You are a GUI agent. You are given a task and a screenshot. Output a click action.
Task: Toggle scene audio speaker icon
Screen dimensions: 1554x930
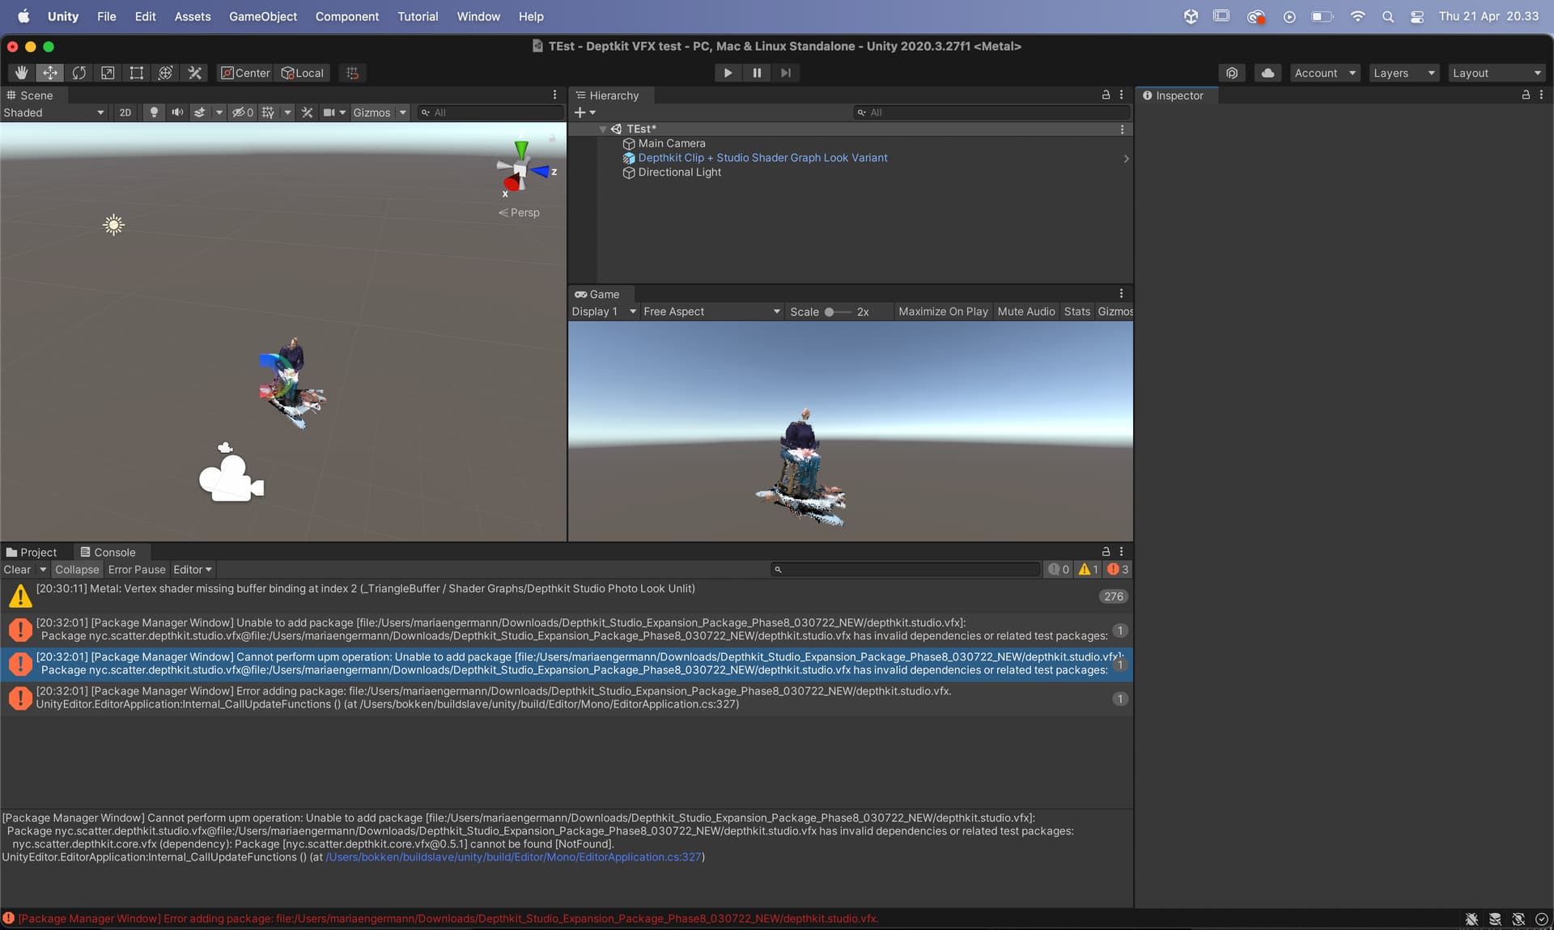(x=177, y=113)
